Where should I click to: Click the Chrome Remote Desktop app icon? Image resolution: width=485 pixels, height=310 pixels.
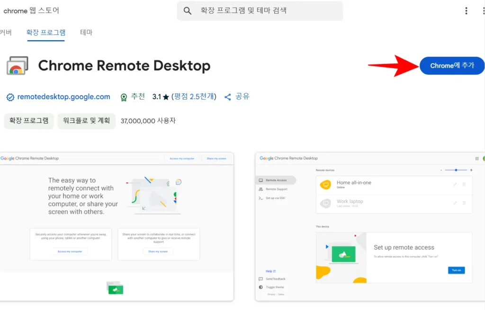tap(18, 65)
